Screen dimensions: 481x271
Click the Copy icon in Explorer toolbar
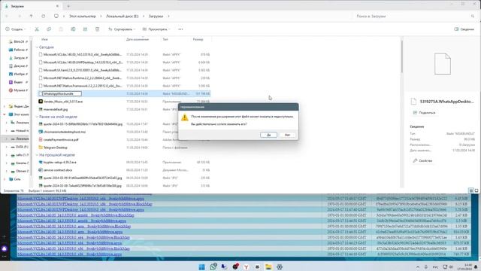[49, 29]
